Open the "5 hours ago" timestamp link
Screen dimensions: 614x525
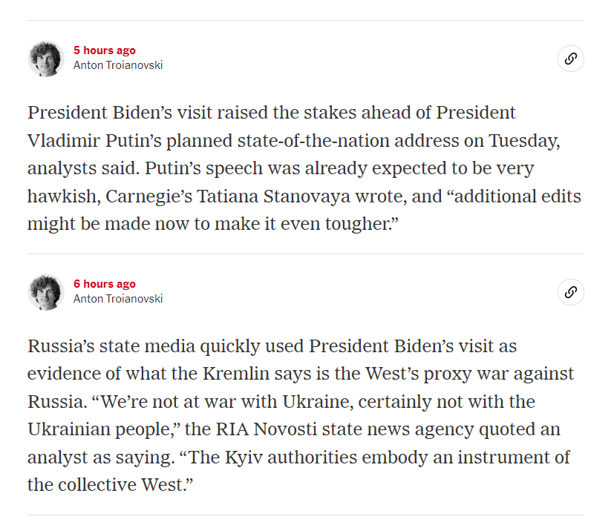(104, 50)
